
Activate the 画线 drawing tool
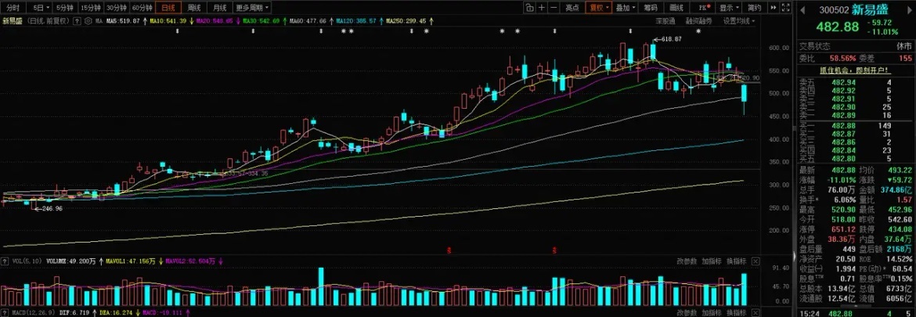(676, 8)
